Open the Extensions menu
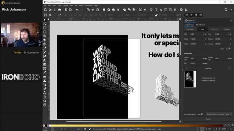The width and height of the screenshot is (234, 131). [89, 6]
